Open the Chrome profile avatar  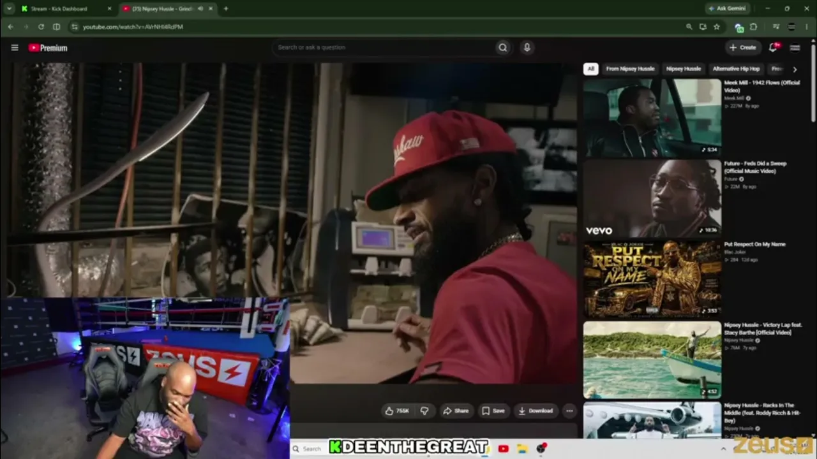pyautogui.click(x=791, y=27)
